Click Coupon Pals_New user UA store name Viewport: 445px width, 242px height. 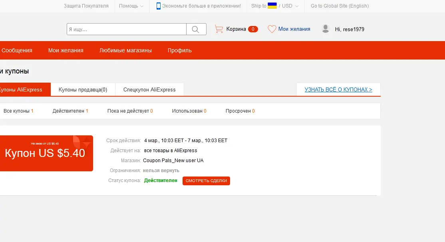173,161
